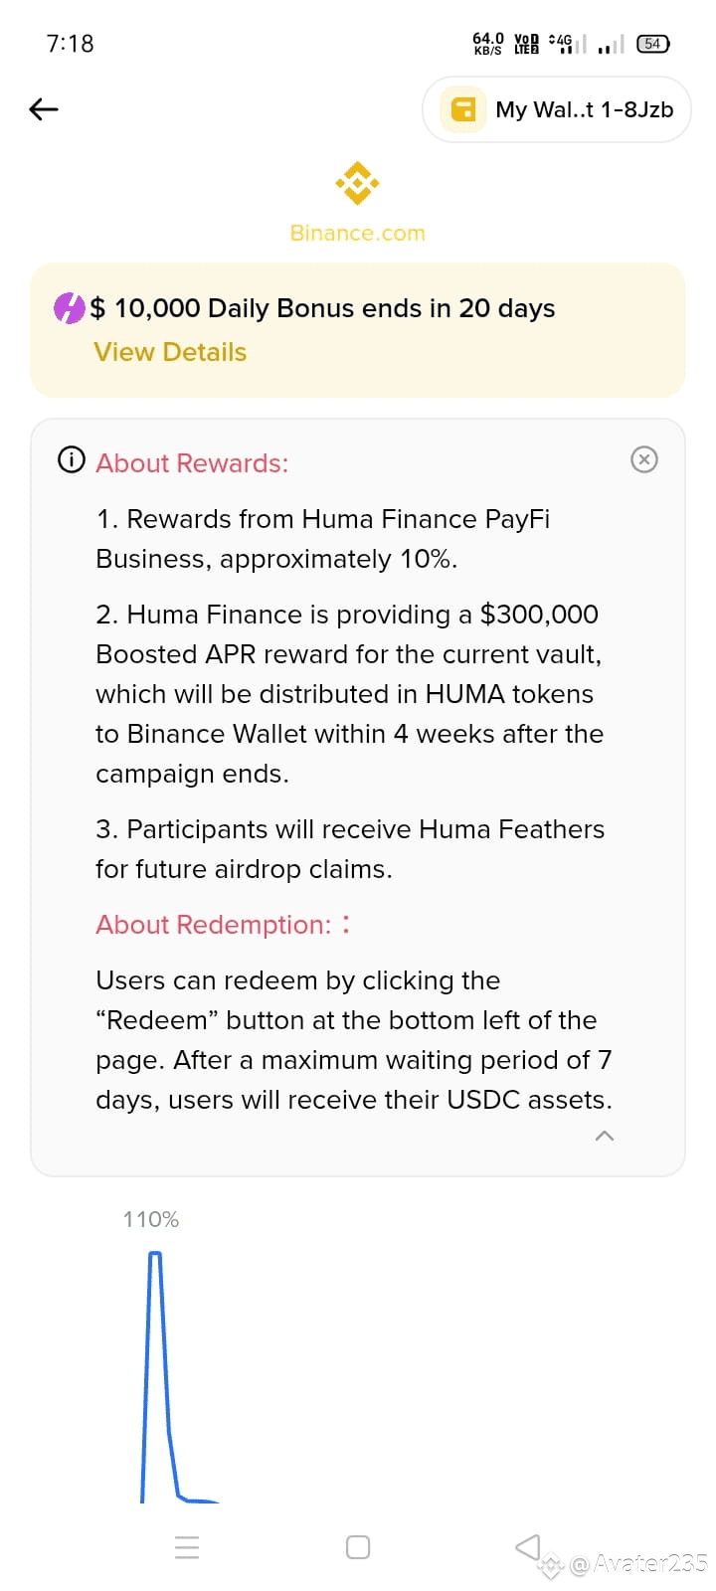Tap the Android home square icon
The image size is (716, 1591).
pyautogui.click(x=358, y=1547)
